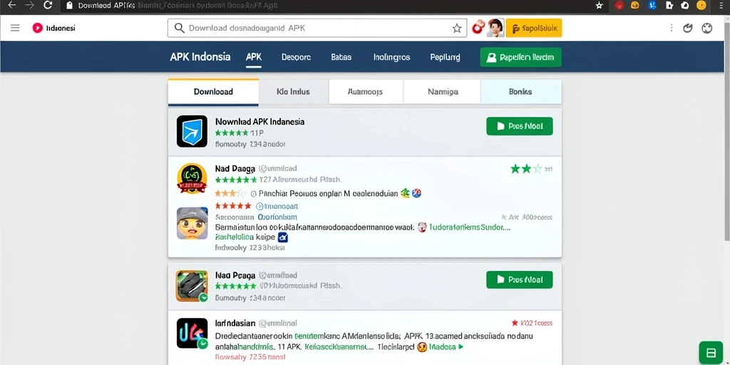The image size is (730, 365).
Task: Click the star inside the search field
Action: tap(457, 28)
